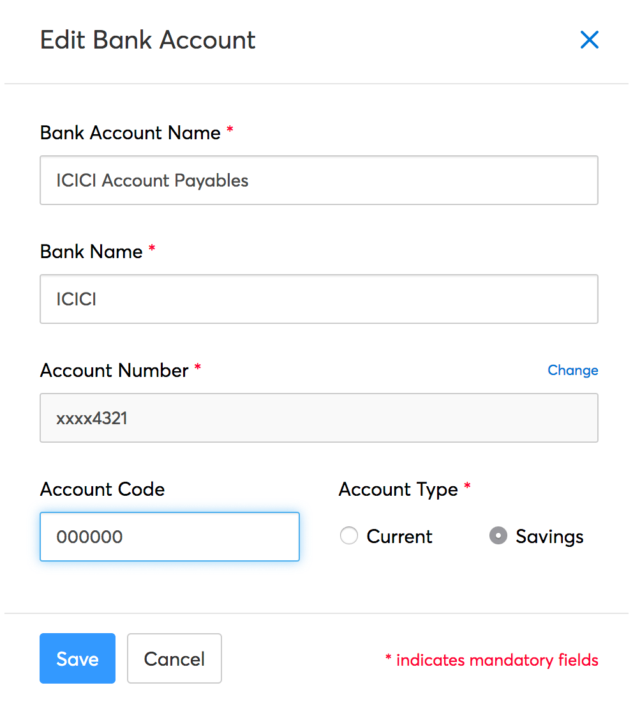The height and width of the screenshot is (713, 633).
Task: Click the 'Edit Bank Account' dialog title
Action: tap(147, 40)
